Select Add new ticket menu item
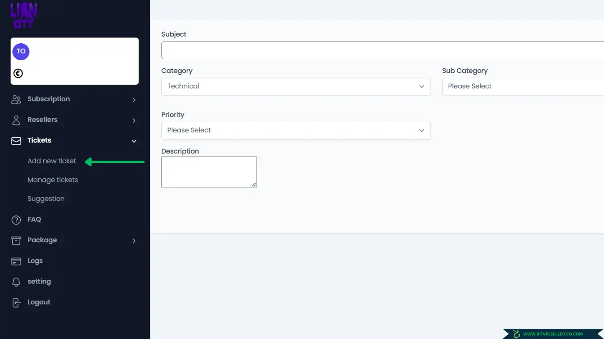This screenshot has height=339, width=604. [x=52, y=161]
